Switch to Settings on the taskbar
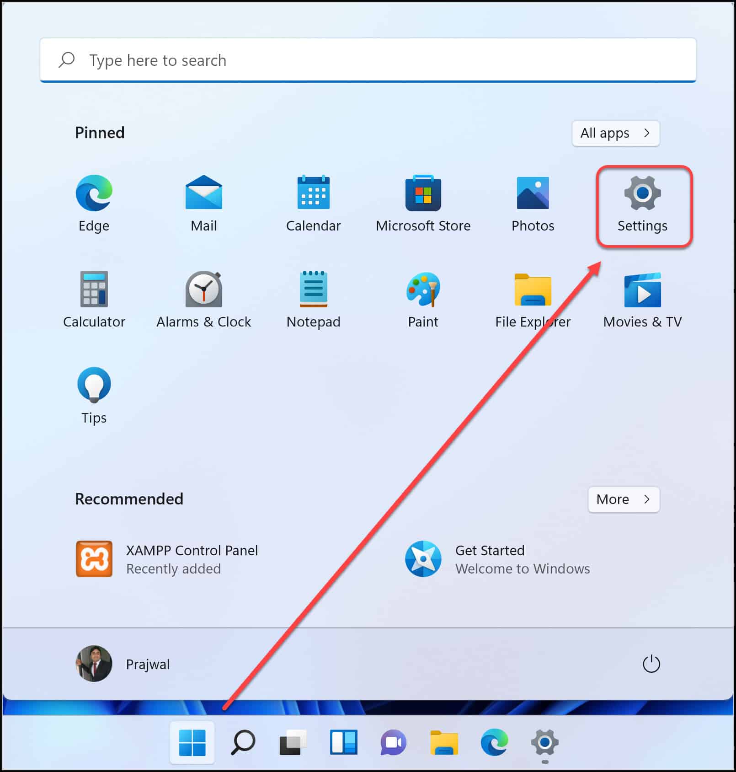This screenshot has height=772, width=736. pyautogui.click(x=544, y=742)
